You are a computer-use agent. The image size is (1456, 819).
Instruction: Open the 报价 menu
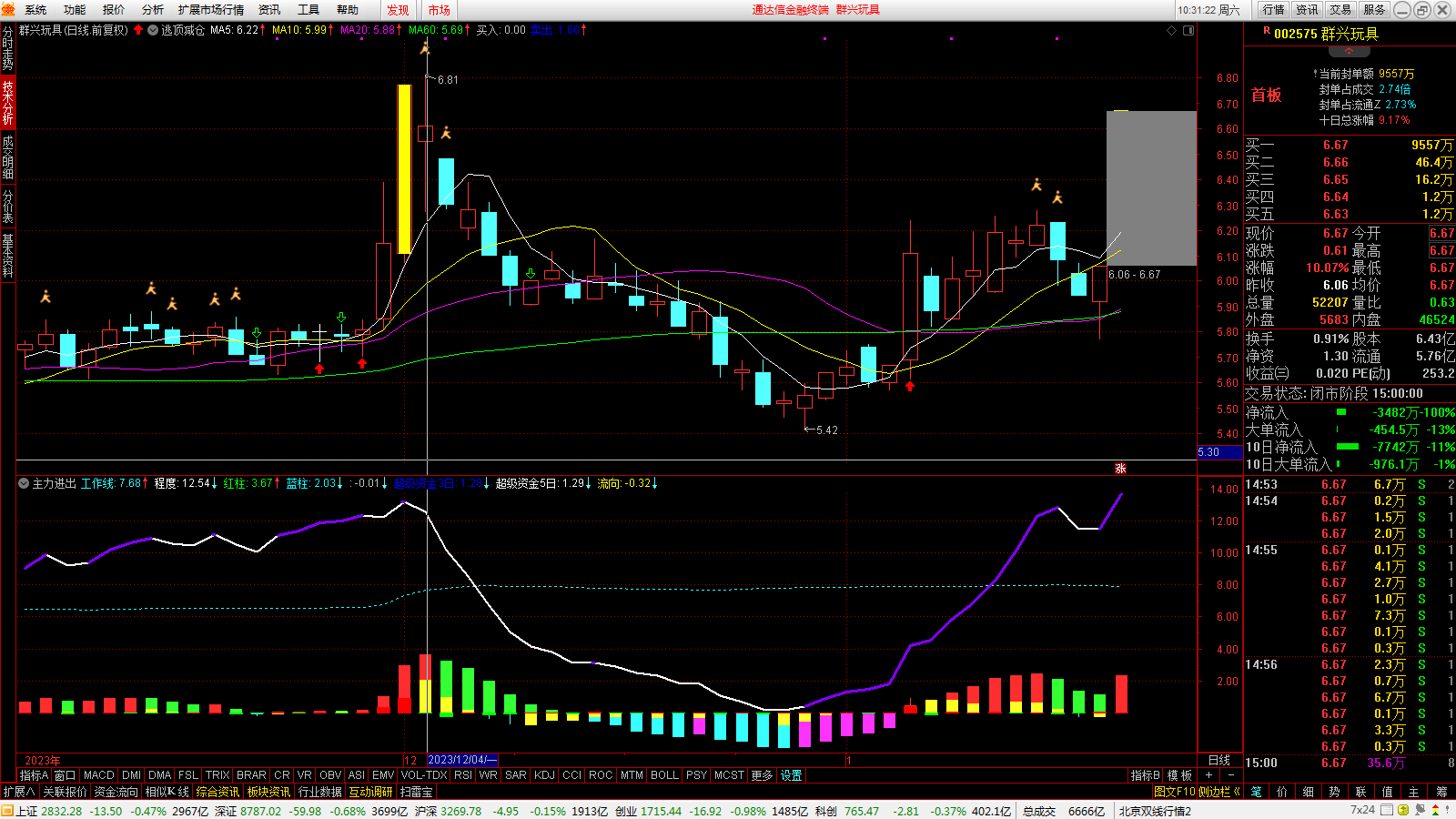[114, 10]
